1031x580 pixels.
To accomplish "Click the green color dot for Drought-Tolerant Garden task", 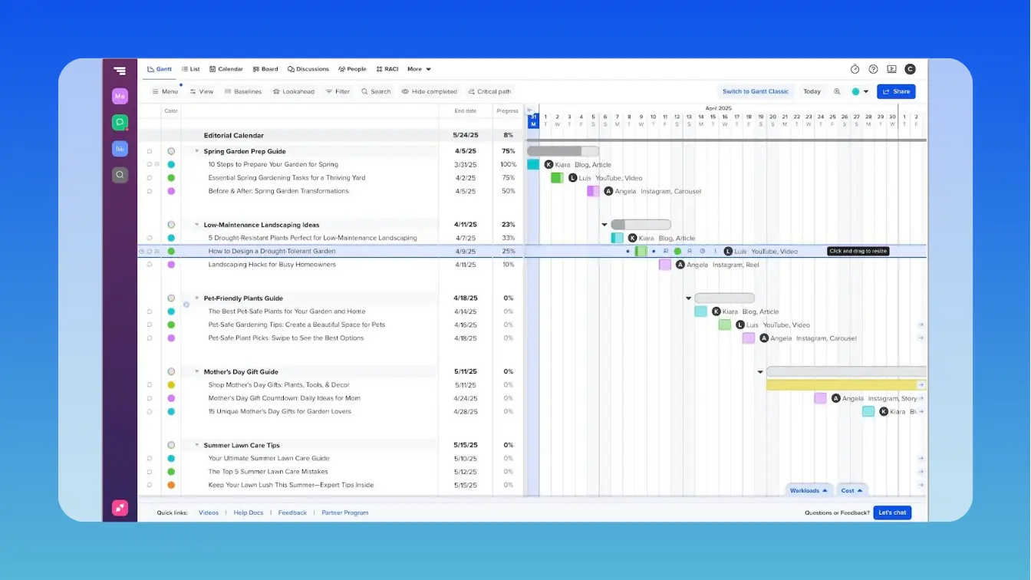I will click(x=170, y=251).
